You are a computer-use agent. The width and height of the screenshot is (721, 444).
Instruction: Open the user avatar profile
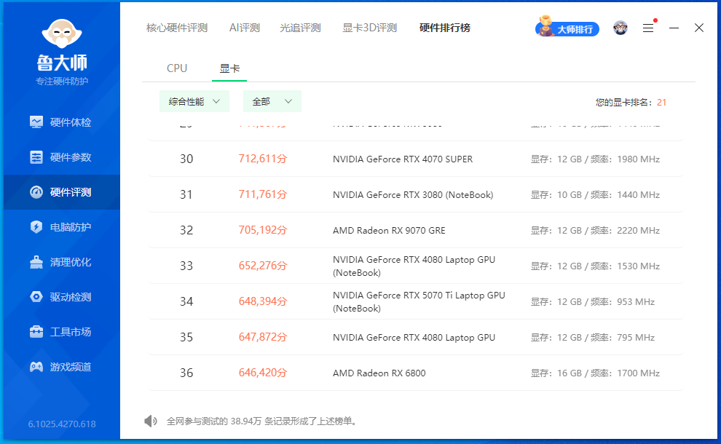[620, 28]
